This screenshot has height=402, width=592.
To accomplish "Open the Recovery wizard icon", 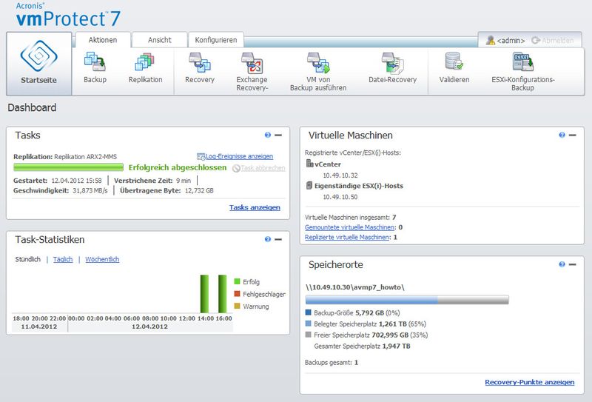I will [200, 61].
